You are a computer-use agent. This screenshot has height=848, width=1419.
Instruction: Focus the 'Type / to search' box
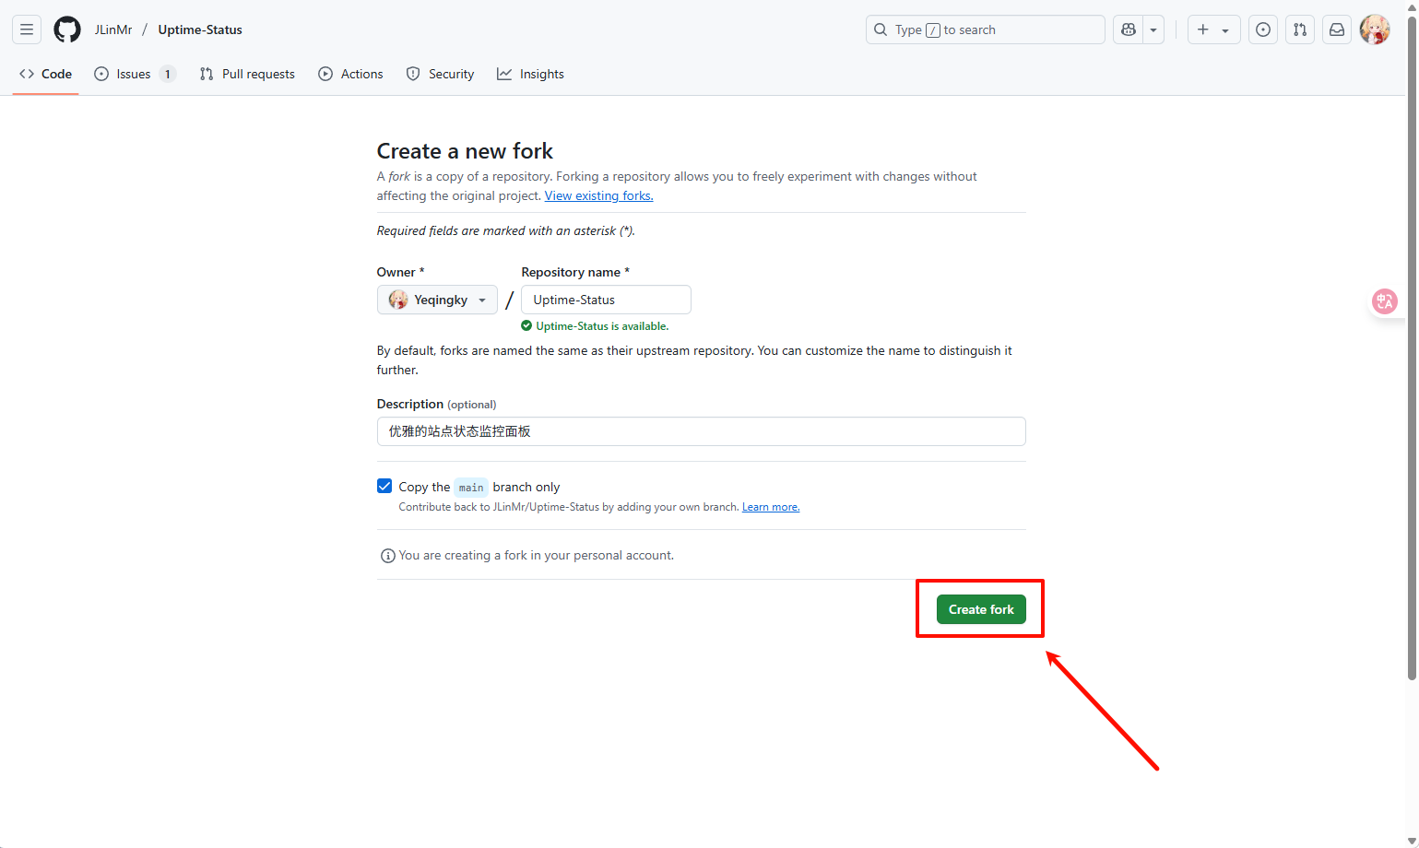[x=985, y=29]
